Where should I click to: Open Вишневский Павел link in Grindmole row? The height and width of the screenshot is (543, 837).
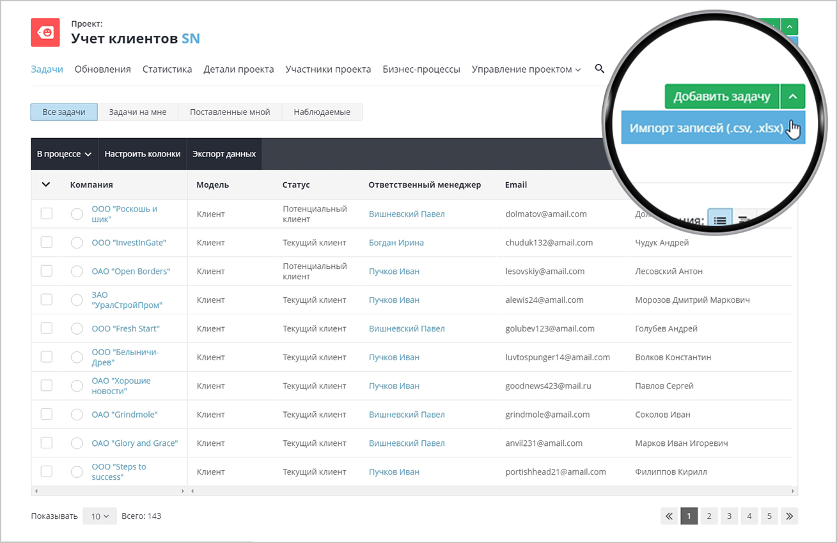[407, 415]
